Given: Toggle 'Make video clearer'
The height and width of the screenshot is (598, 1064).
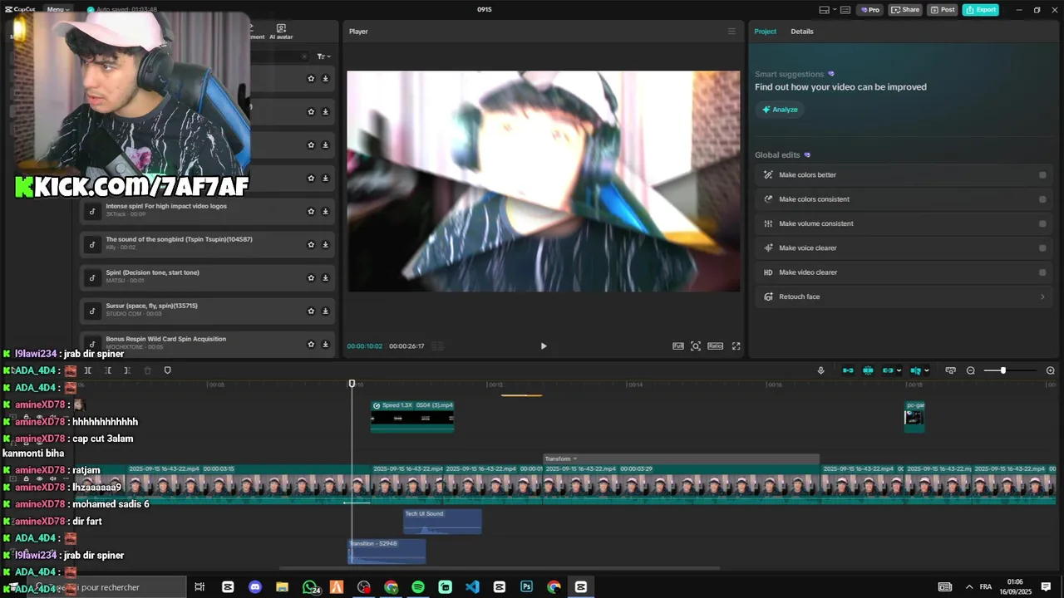Looking at the screenshot, I should 1042,272.
